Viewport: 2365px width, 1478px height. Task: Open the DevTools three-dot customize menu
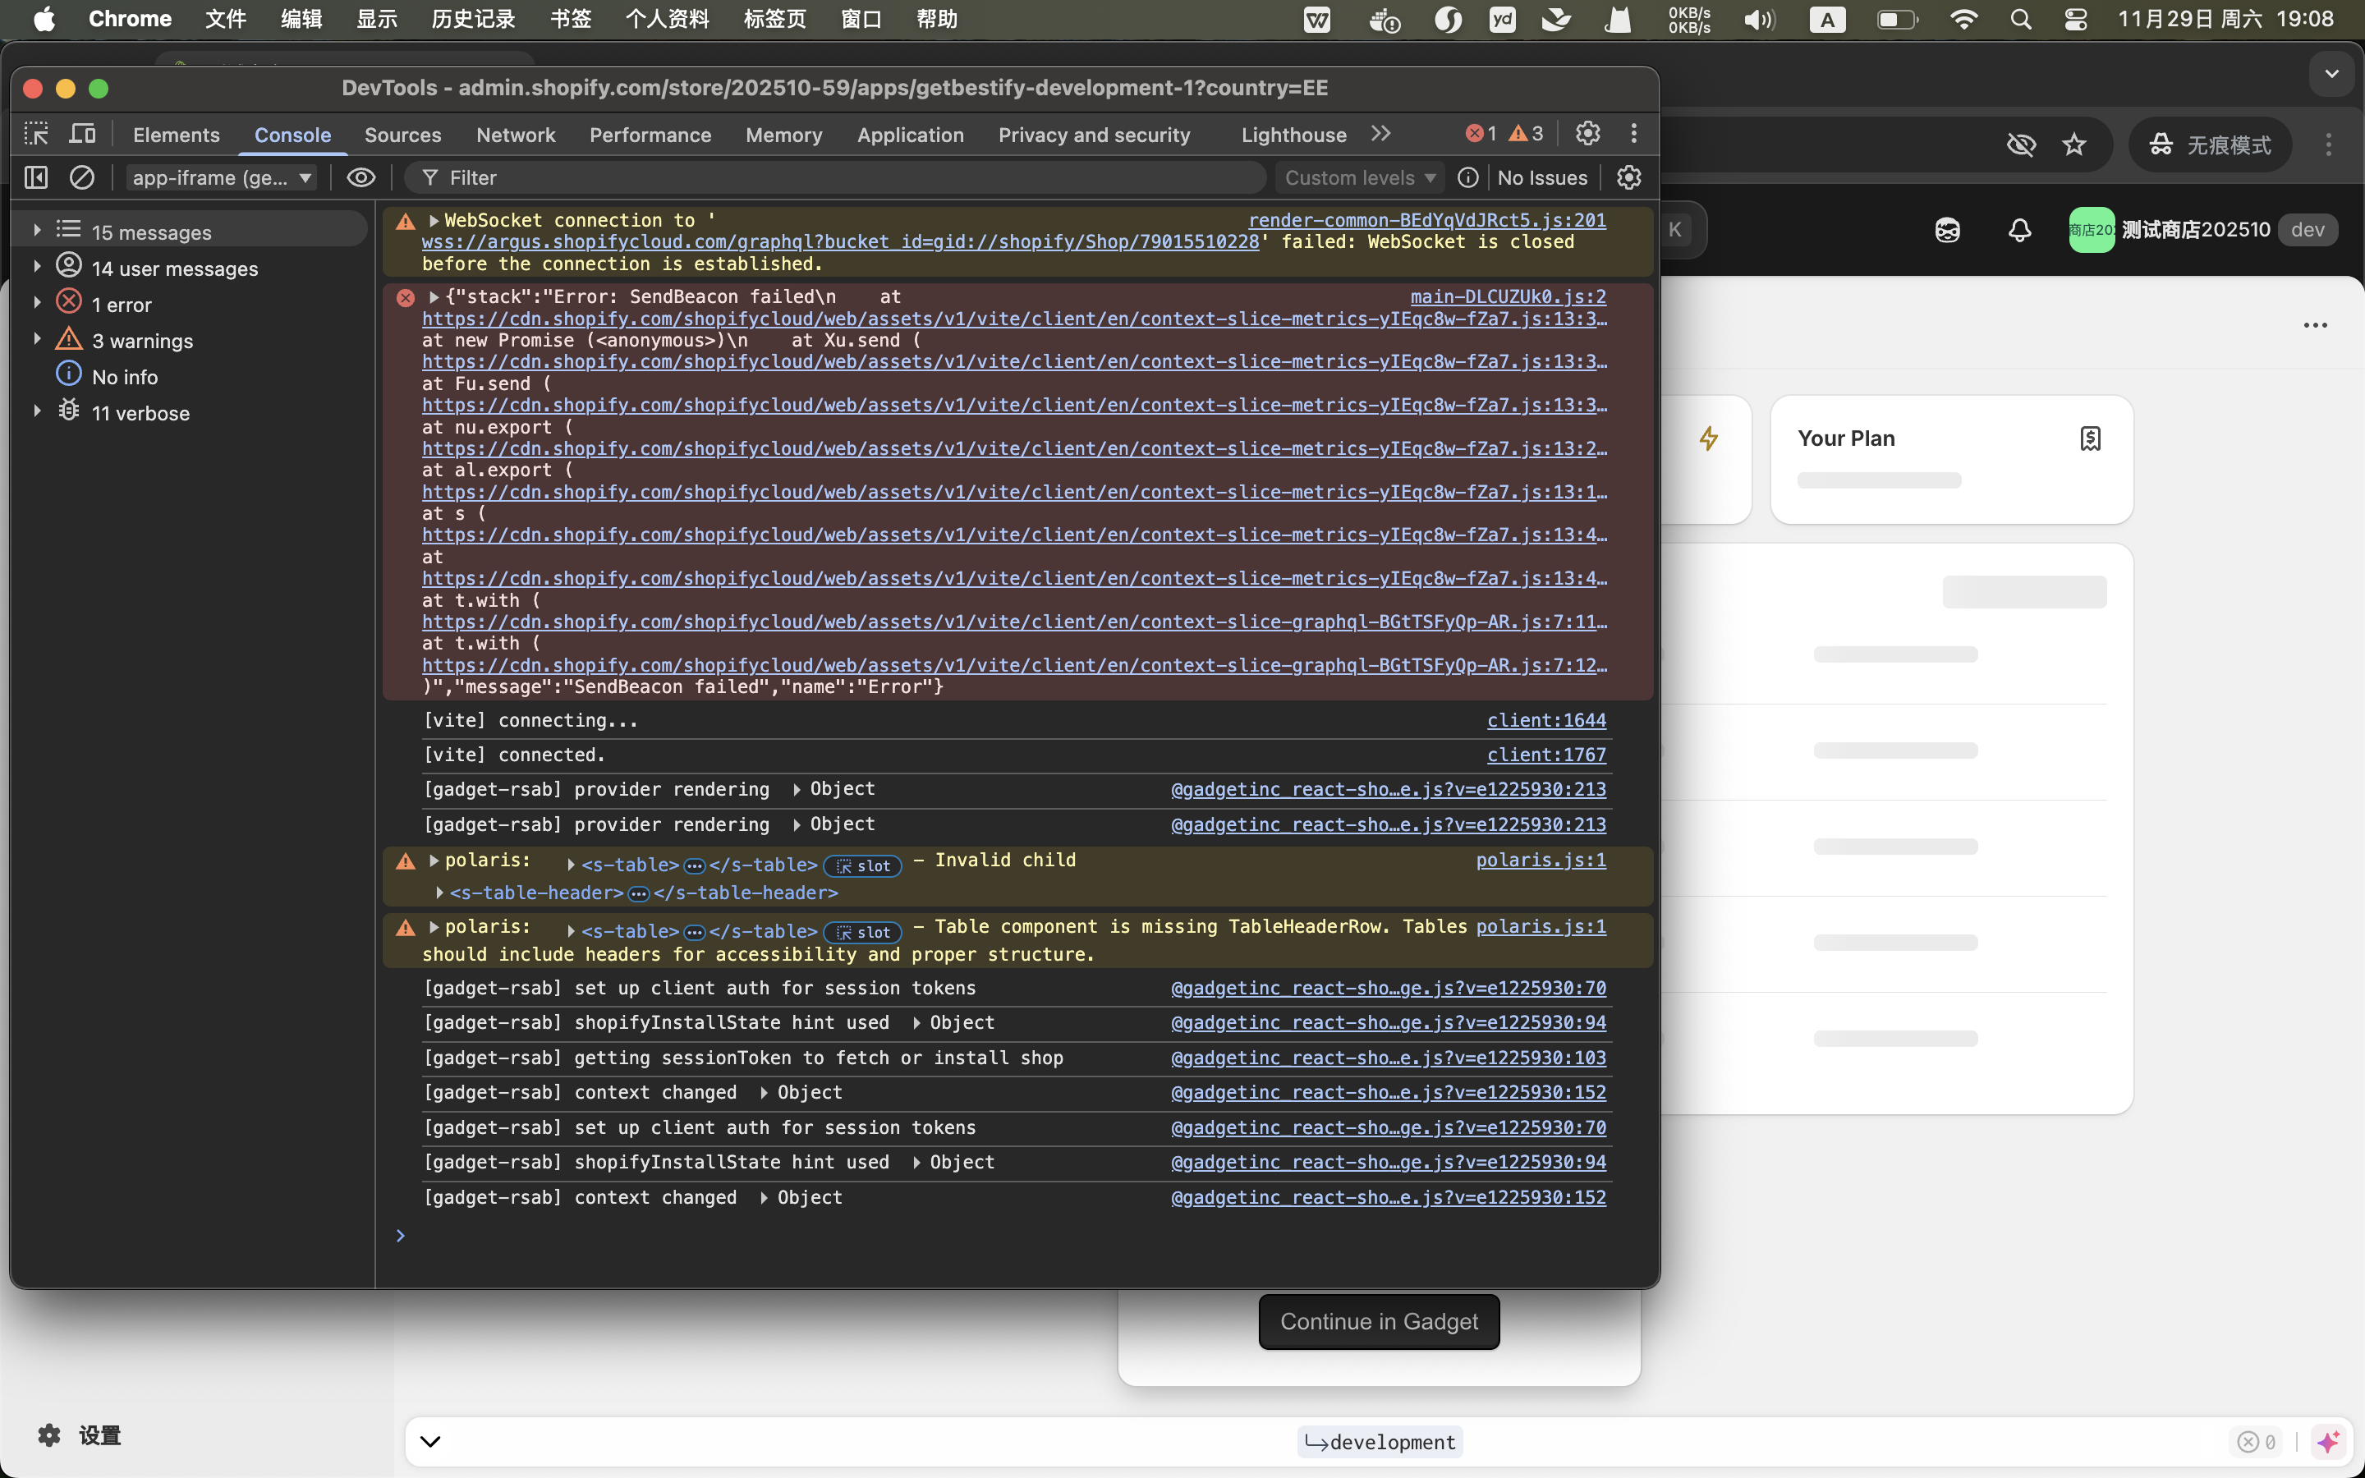coord(1634,134)
